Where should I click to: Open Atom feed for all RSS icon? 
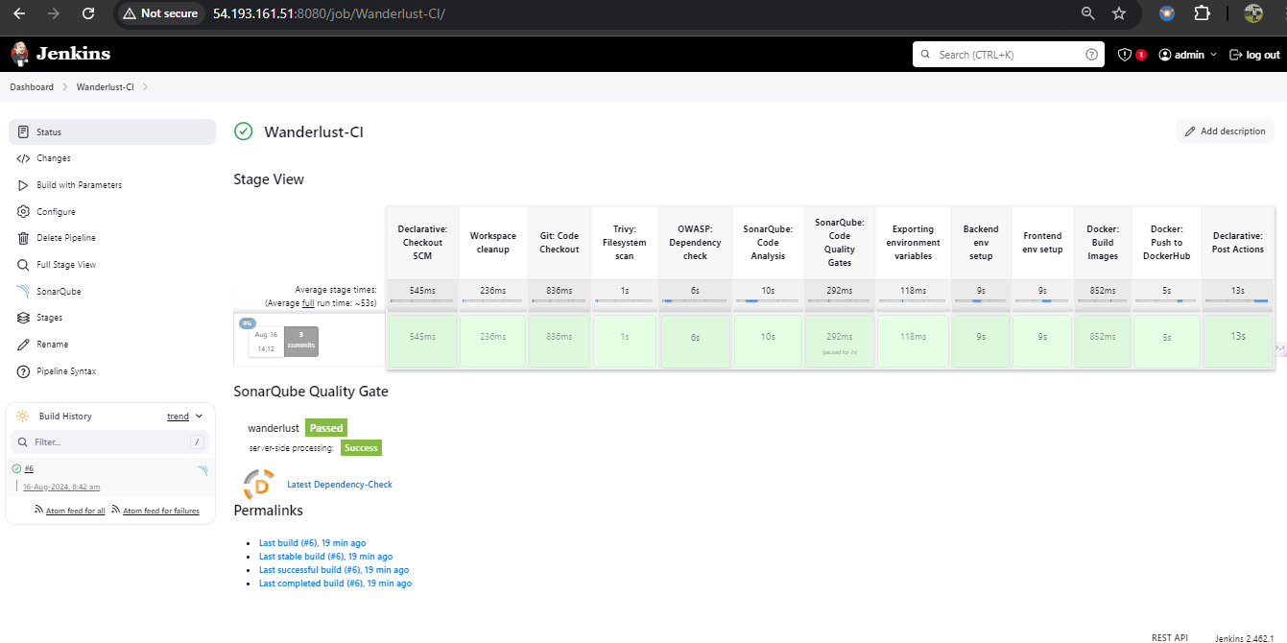click(x=39, y=510)
